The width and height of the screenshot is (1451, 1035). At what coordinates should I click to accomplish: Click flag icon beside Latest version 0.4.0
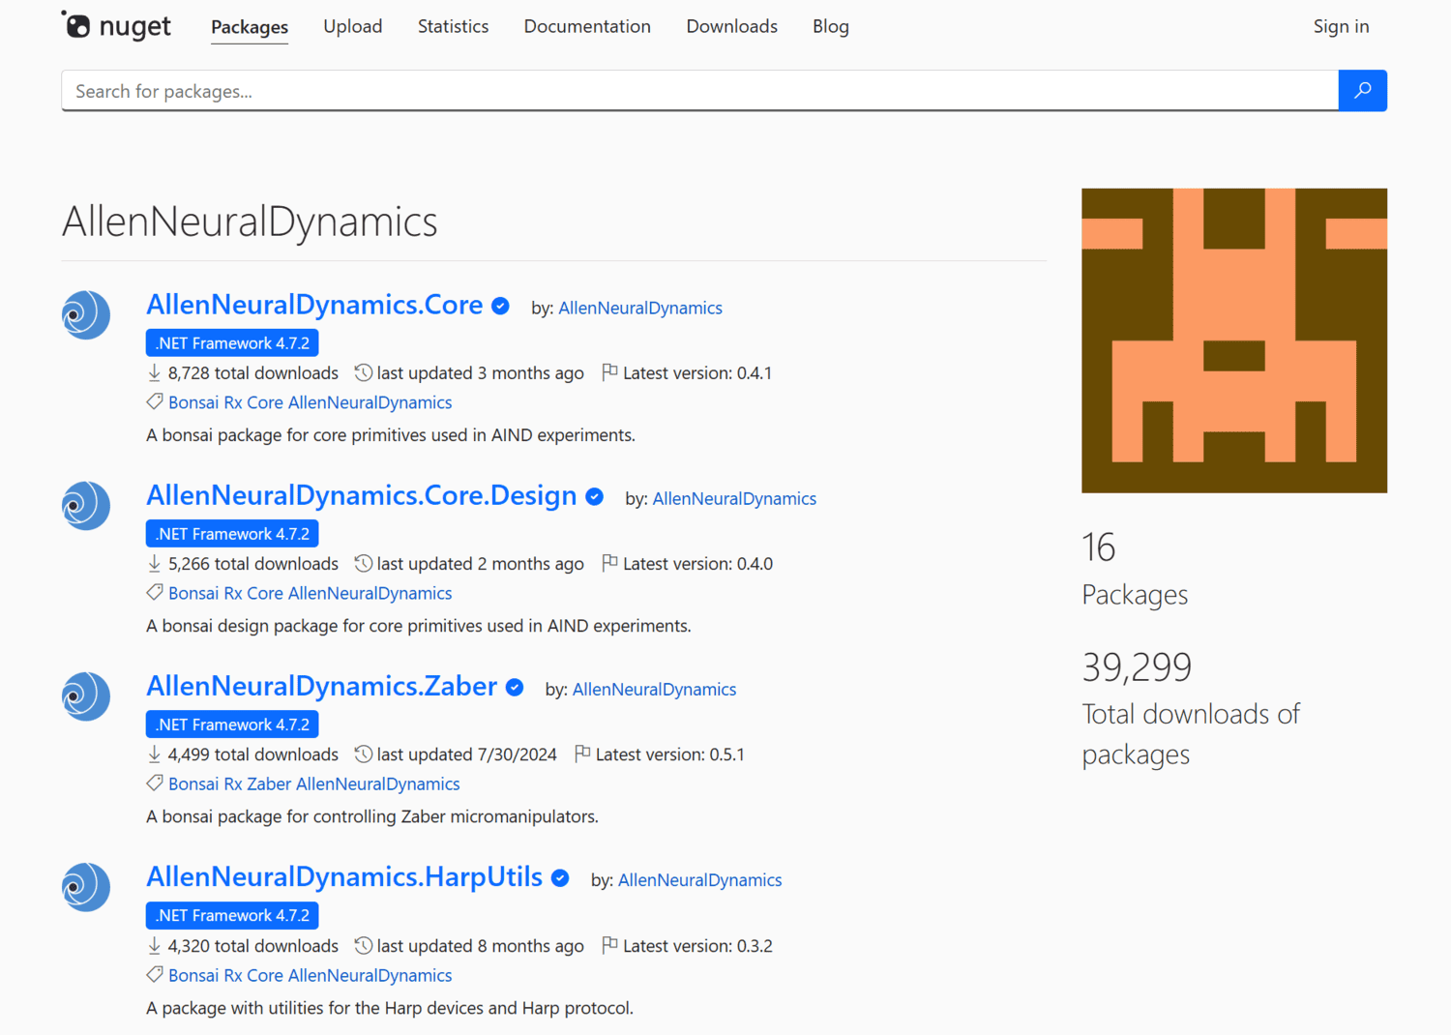(609, 563)
